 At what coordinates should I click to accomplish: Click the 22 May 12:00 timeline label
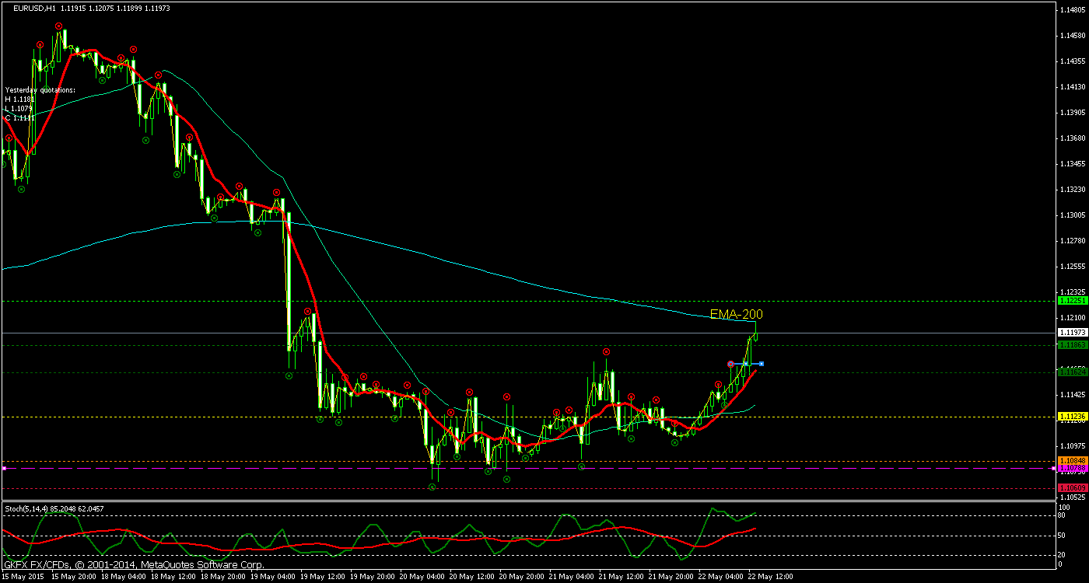[769, 578]
